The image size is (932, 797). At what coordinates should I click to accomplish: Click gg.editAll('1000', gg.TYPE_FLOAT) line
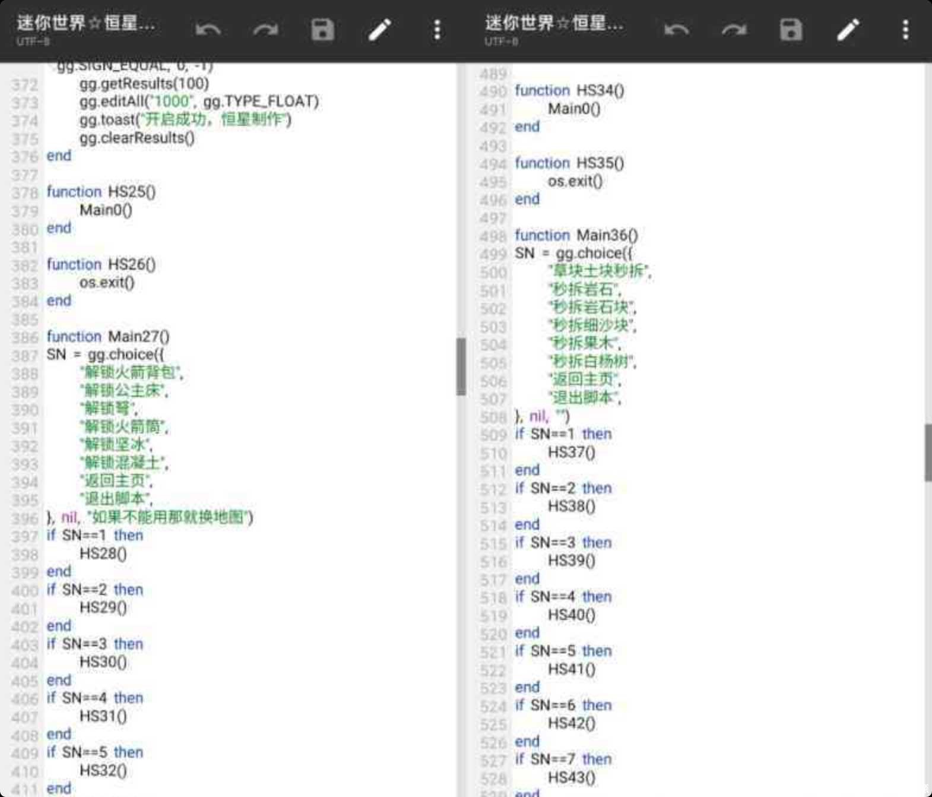pos(199,102)
